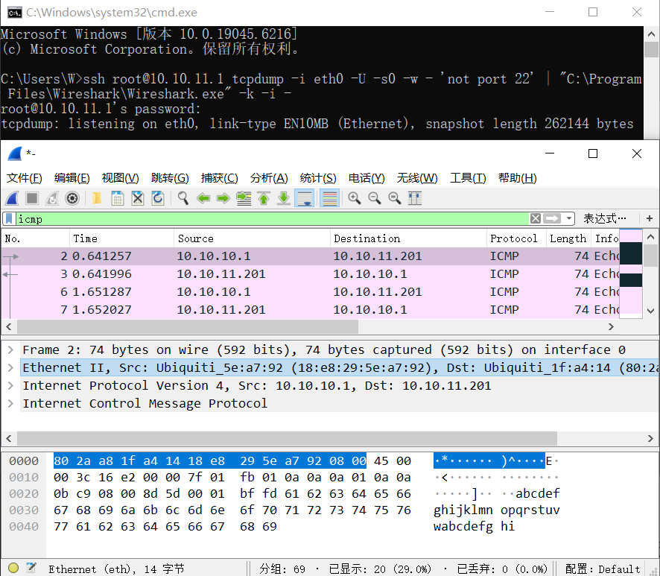The width and height of the screenshot is (660, 576).
Task: Open the 无线(W) menu
Action: 417,177
